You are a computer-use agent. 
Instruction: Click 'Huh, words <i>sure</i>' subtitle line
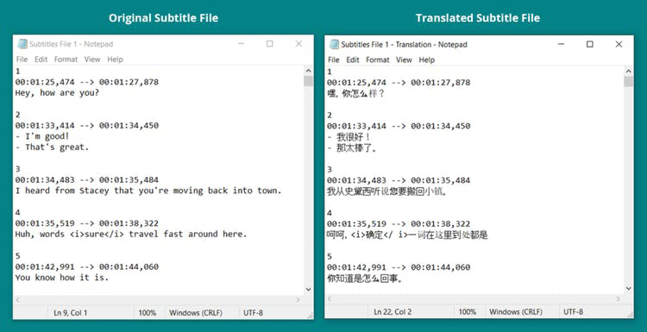point(131,234)
